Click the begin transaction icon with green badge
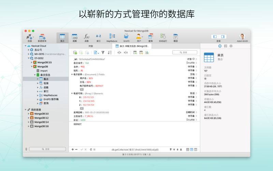 [x=75, y=53]
